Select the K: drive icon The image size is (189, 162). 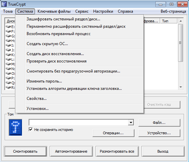8,54
